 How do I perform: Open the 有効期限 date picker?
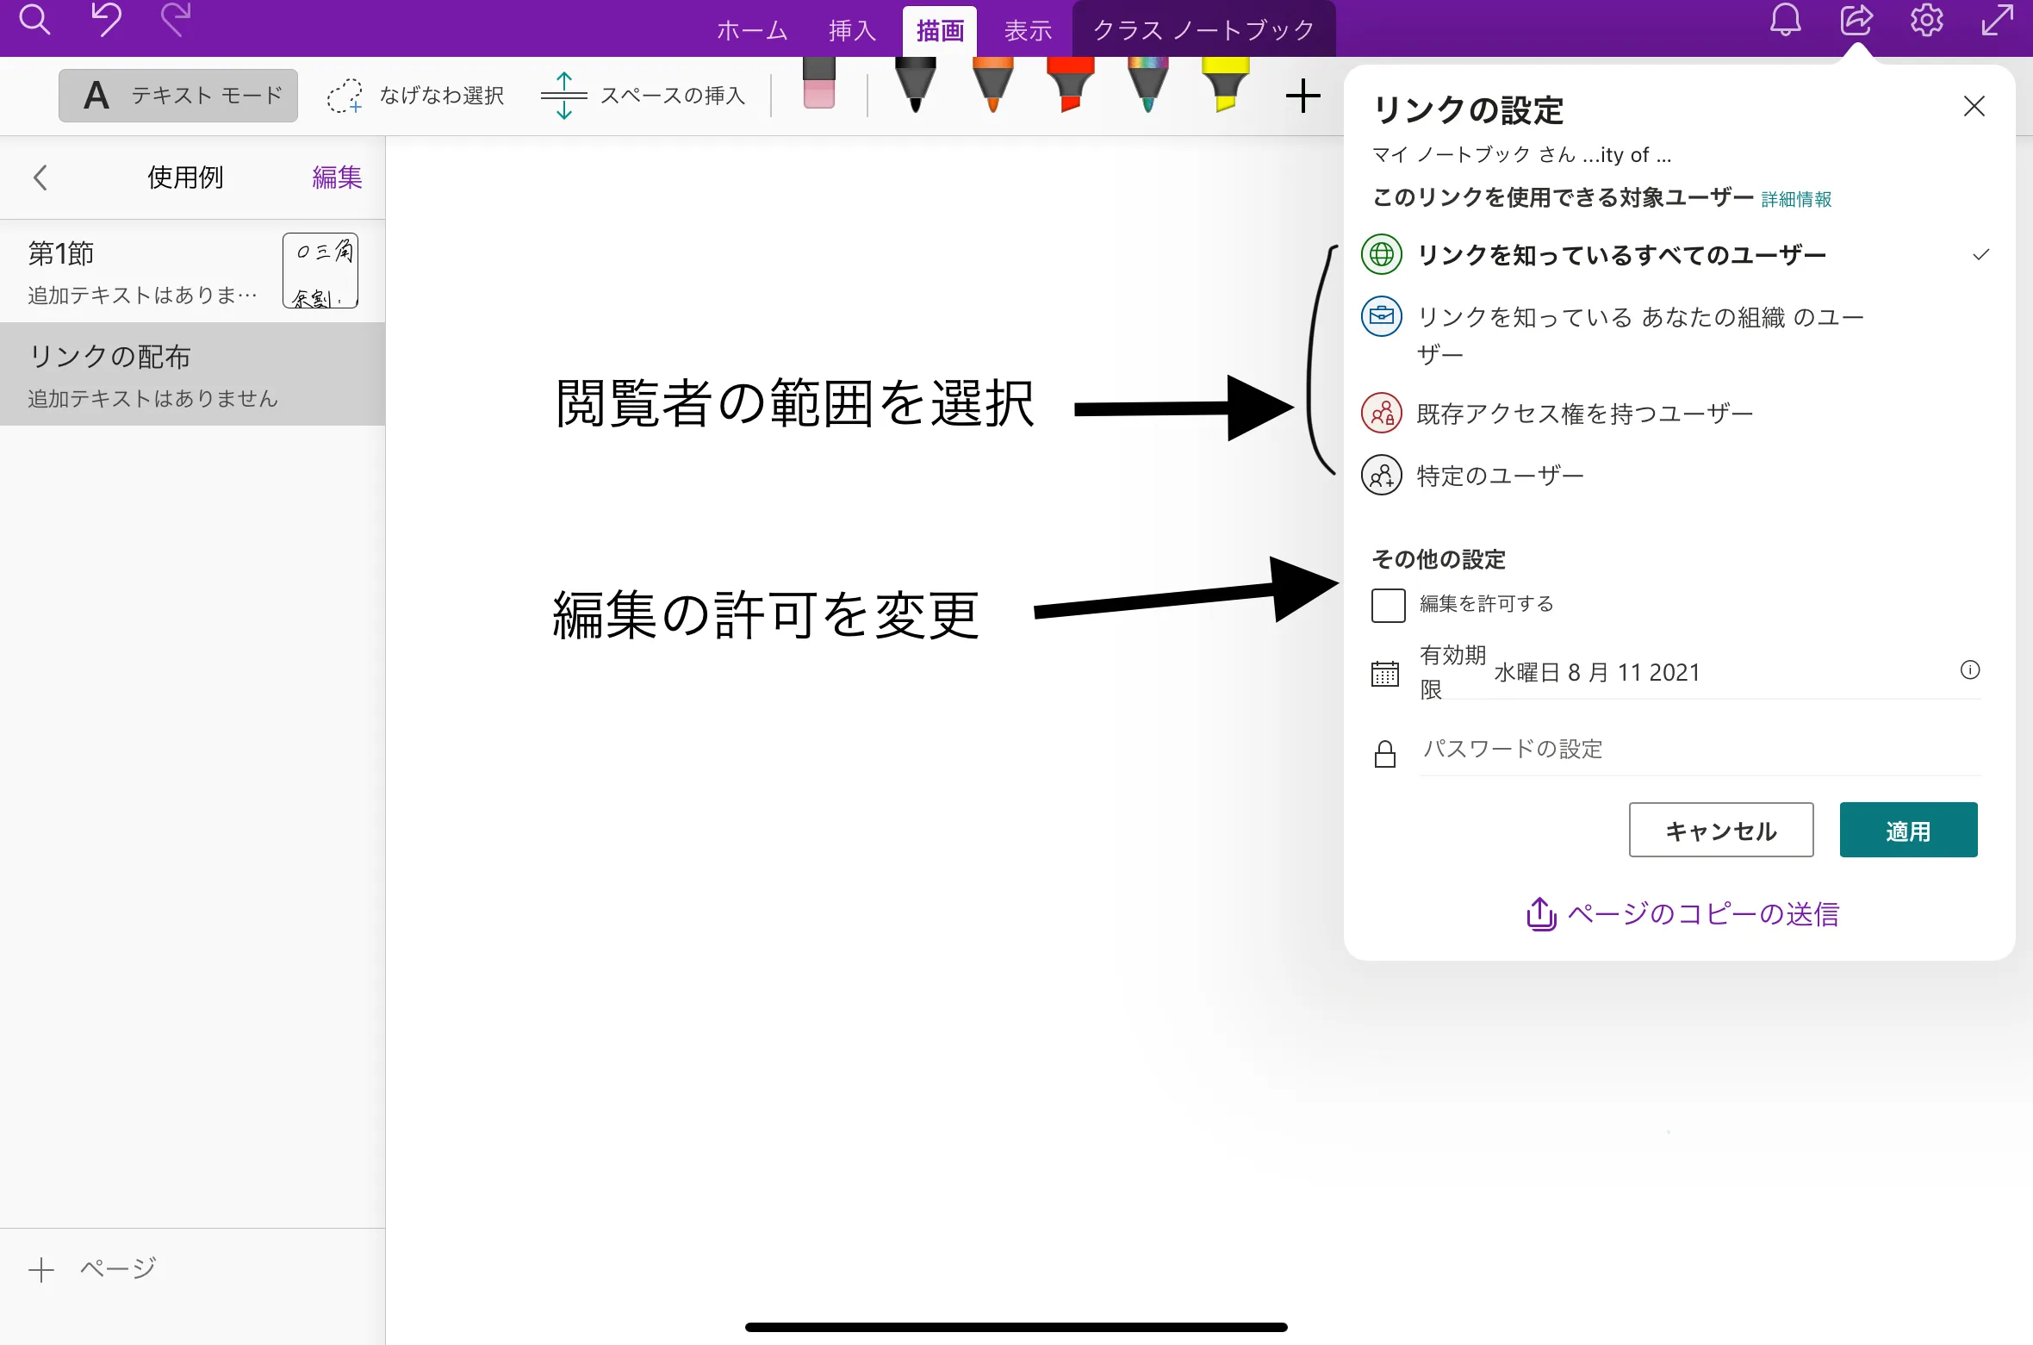coord(1598,672)
